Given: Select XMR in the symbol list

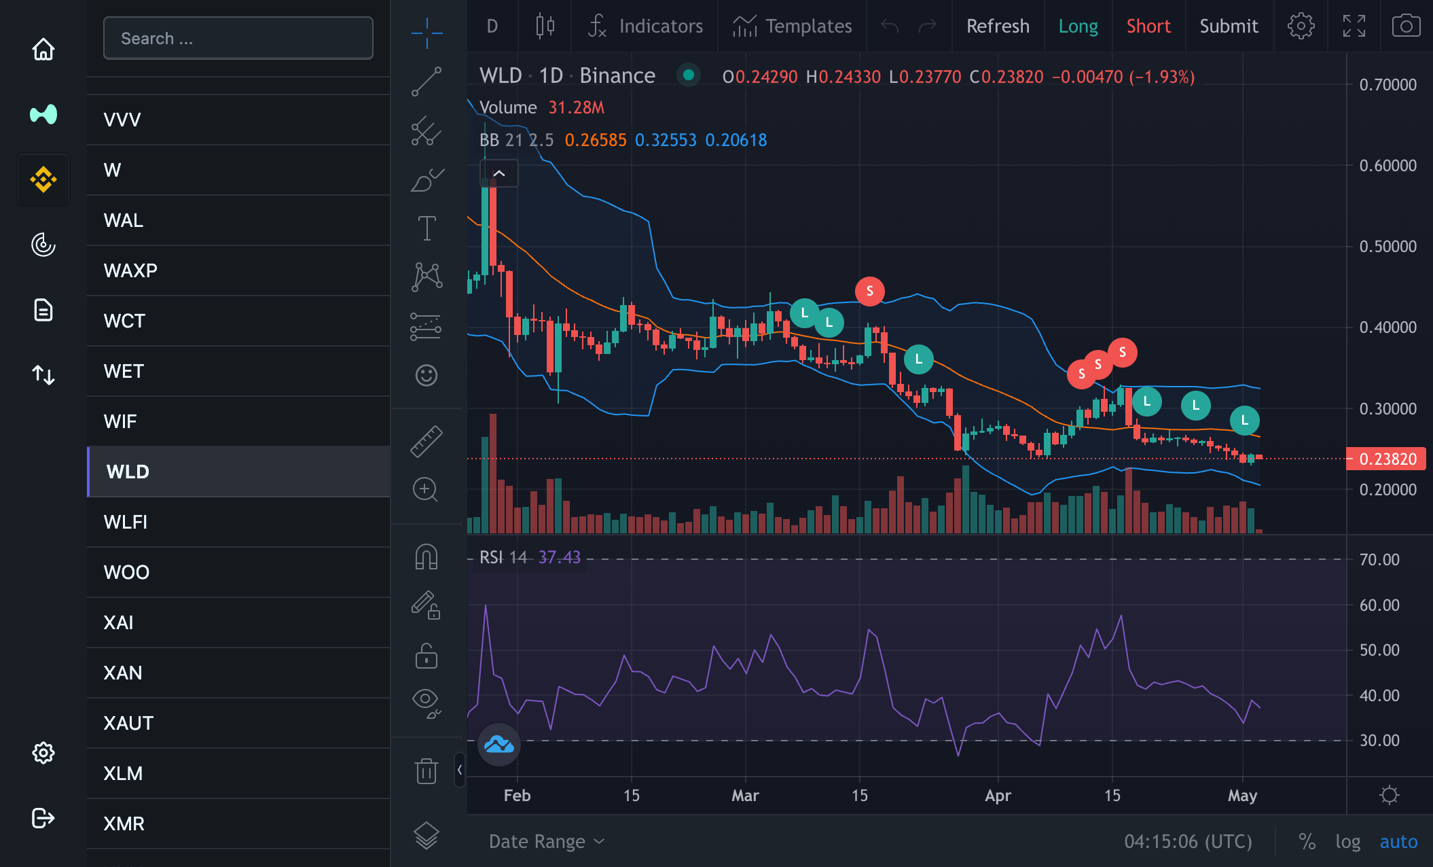Looking at the screenshot, I should pos(238,824).
